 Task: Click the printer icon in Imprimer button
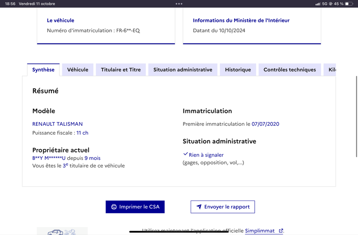click(x=114, y=207)
